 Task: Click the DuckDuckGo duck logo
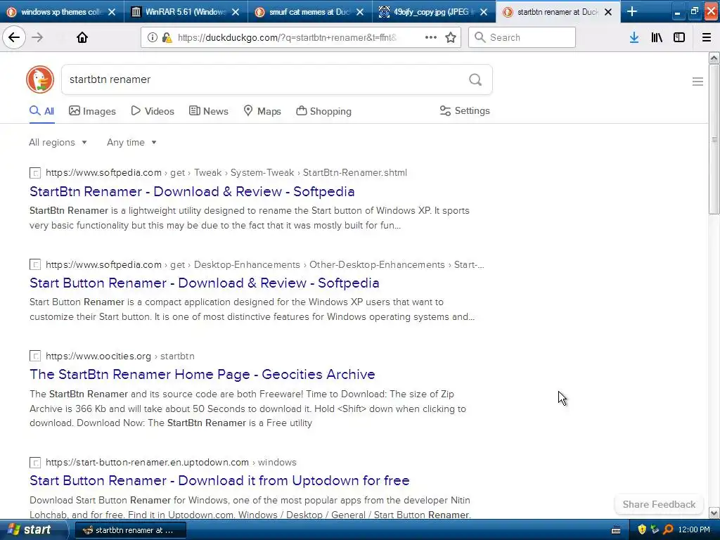coord(40,79)
